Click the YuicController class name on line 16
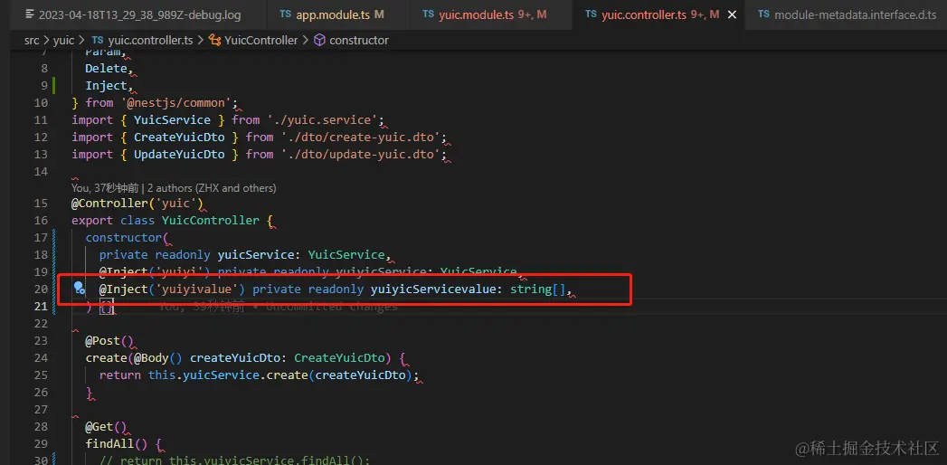The height and width of the screenshot is (465, 947). click(211, 221)
